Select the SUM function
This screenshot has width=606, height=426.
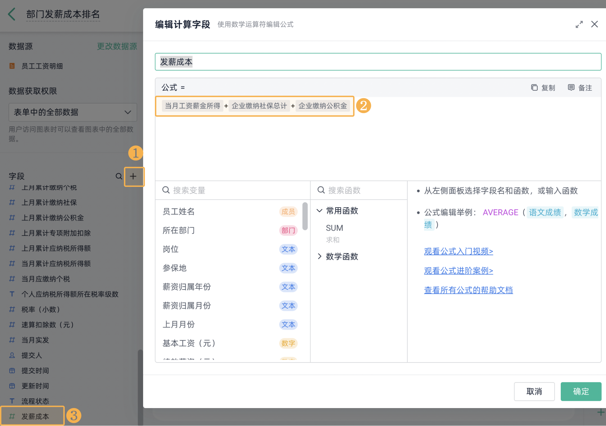click(334, 228)
